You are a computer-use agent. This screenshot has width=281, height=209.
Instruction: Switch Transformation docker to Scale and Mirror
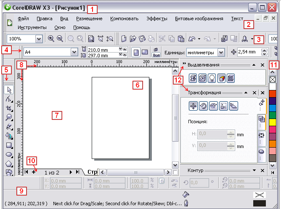213,106
